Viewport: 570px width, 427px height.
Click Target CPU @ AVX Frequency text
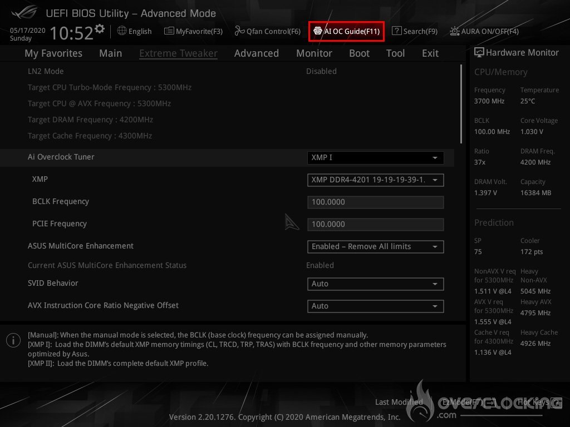pos(99,103)
